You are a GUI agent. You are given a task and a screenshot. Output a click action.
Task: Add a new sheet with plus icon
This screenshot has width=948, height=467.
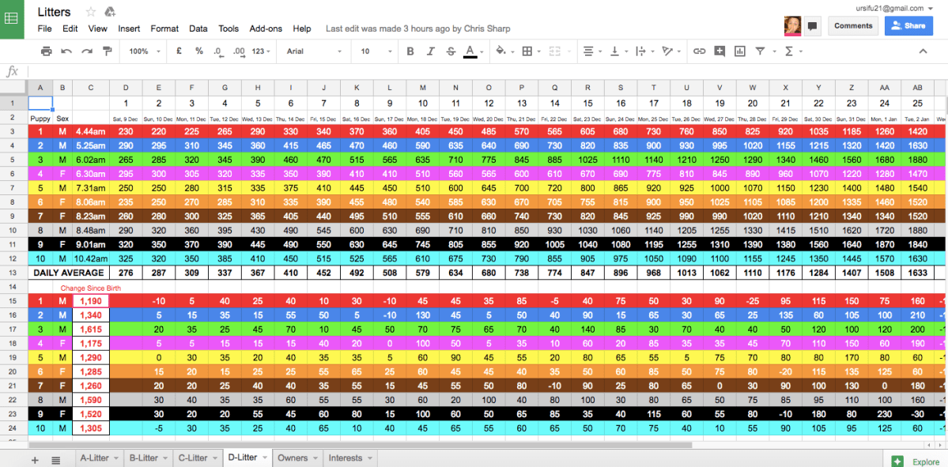[34, 459]
